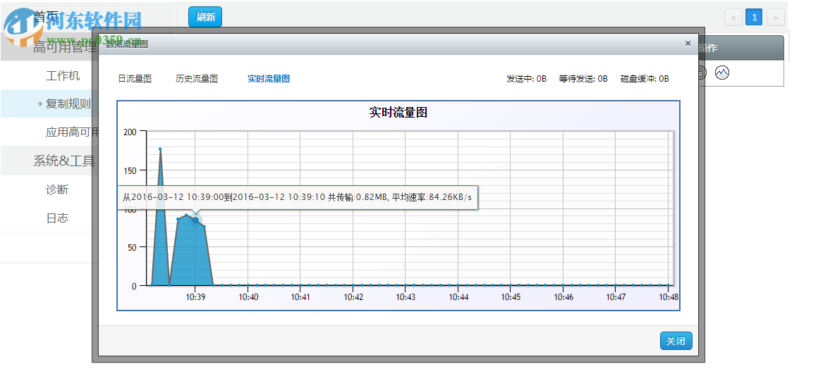Open 复制规则 in the sidebar
823x369 pixels.
click(x=68, y=104)
